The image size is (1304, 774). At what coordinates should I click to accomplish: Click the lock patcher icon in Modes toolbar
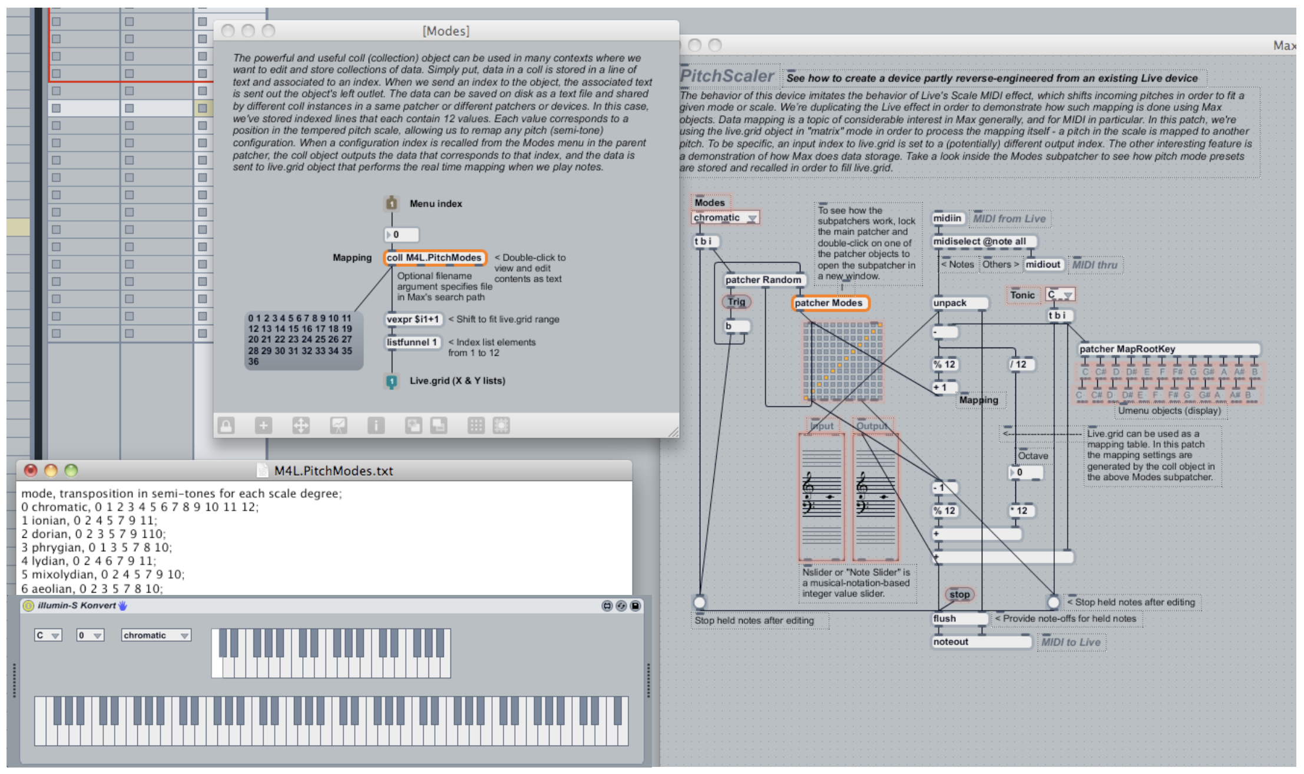coord(226,425)
